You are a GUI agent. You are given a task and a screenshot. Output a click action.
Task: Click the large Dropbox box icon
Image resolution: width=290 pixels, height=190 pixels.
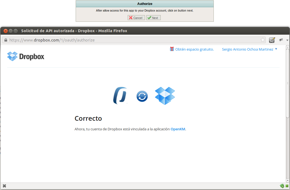165,96
